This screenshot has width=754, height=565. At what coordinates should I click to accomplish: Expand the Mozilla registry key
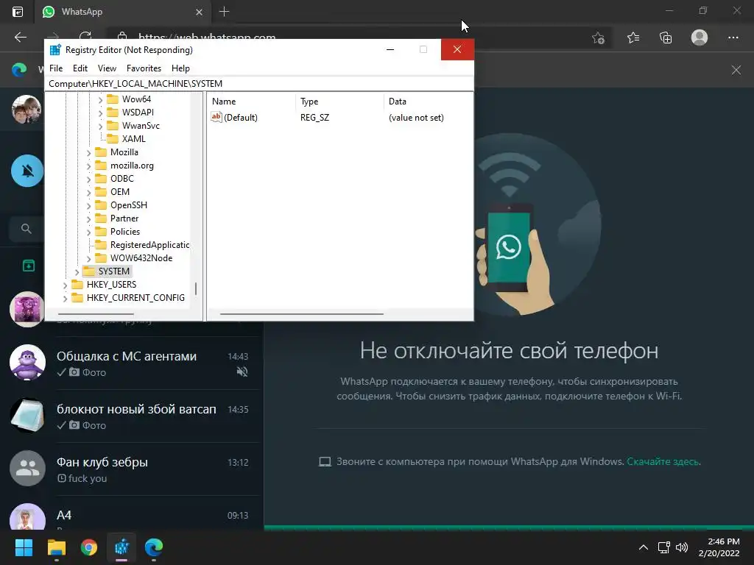coord(88,152)
